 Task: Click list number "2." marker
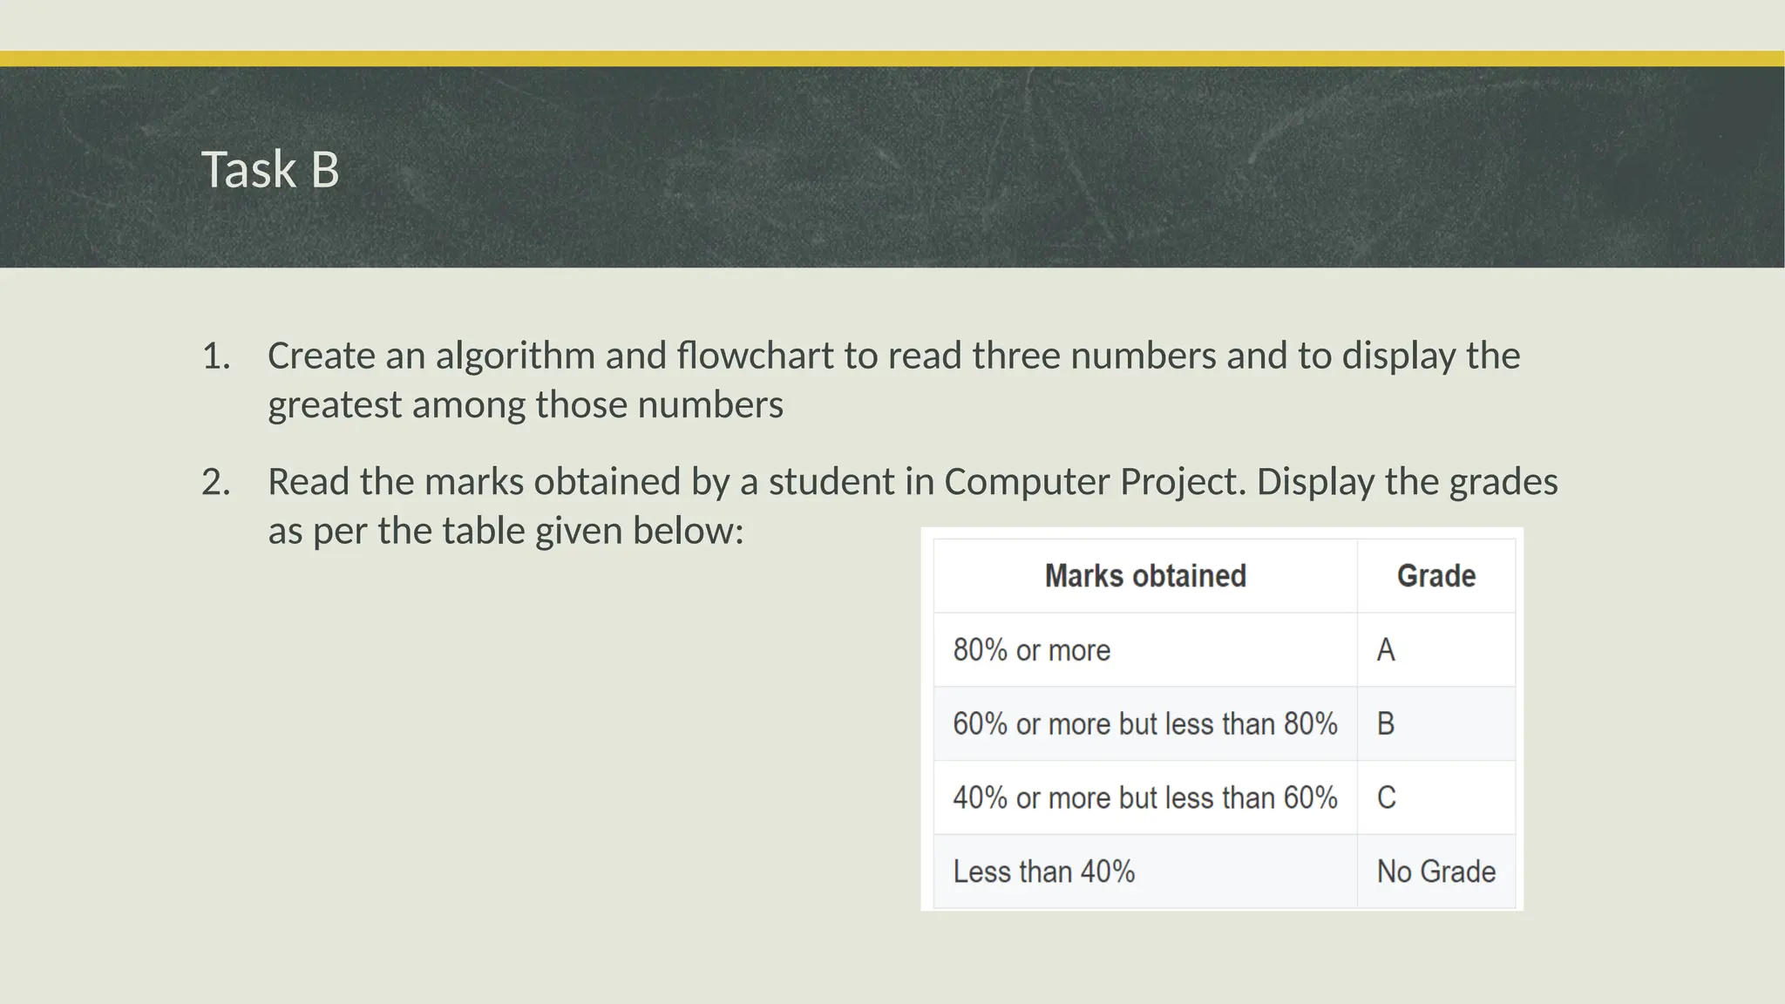[x=216, y=482]
